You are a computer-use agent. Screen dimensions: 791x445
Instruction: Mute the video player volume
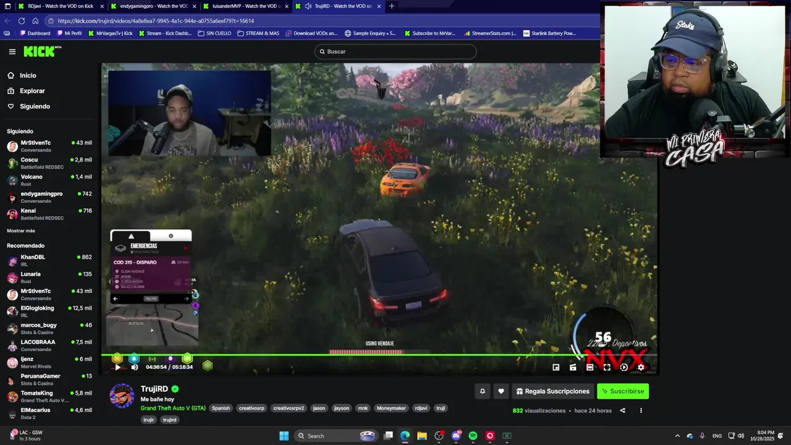pos(135,367)
